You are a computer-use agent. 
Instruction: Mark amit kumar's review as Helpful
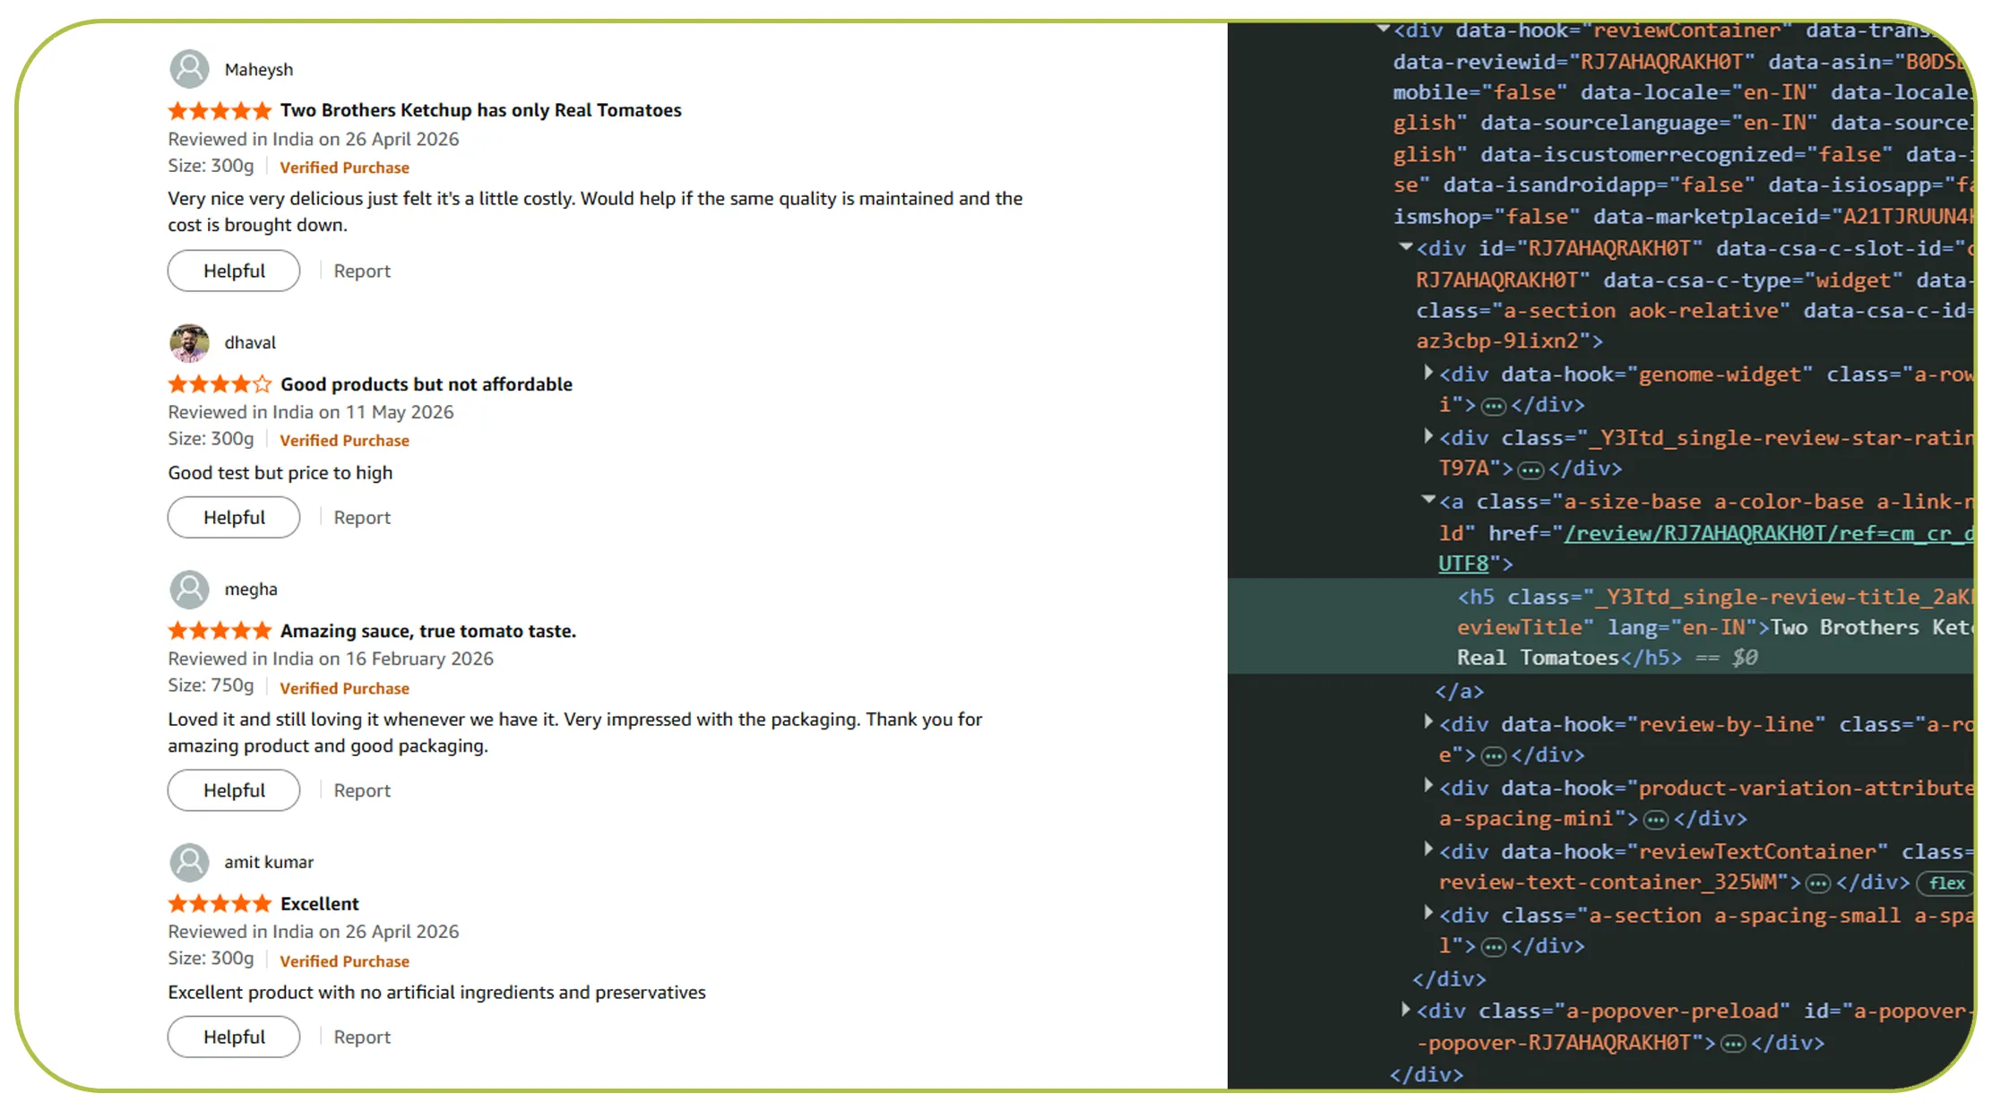click(x=234, y=1037)
